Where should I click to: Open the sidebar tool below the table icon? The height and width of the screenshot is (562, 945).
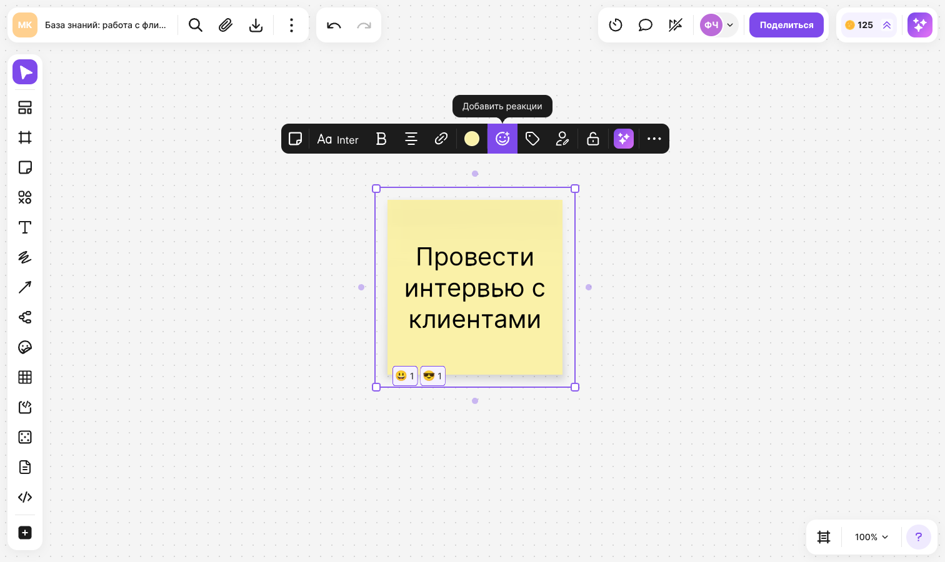point(25,407)
